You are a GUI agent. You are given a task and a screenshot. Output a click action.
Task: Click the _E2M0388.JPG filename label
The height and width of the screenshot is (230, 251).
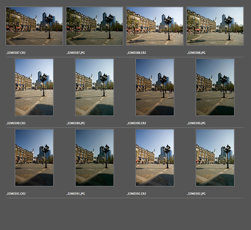[x=196, y=53]
